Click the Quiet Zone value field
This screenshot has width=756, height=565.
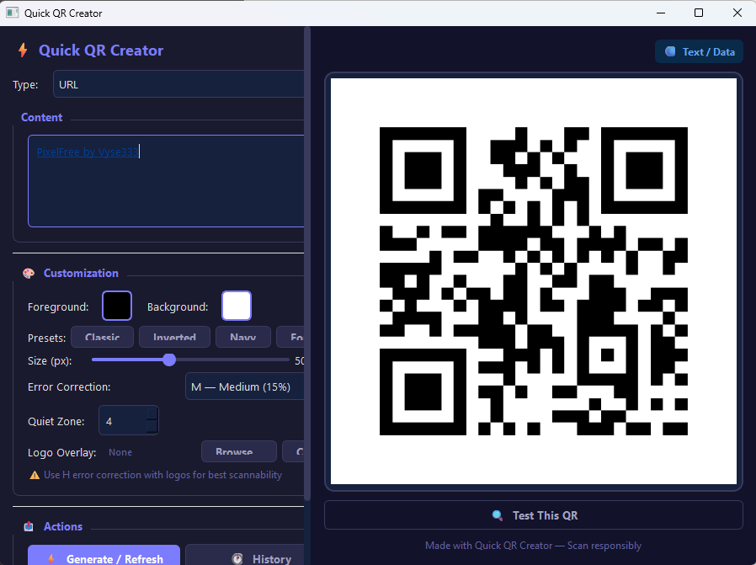[123, 421]
